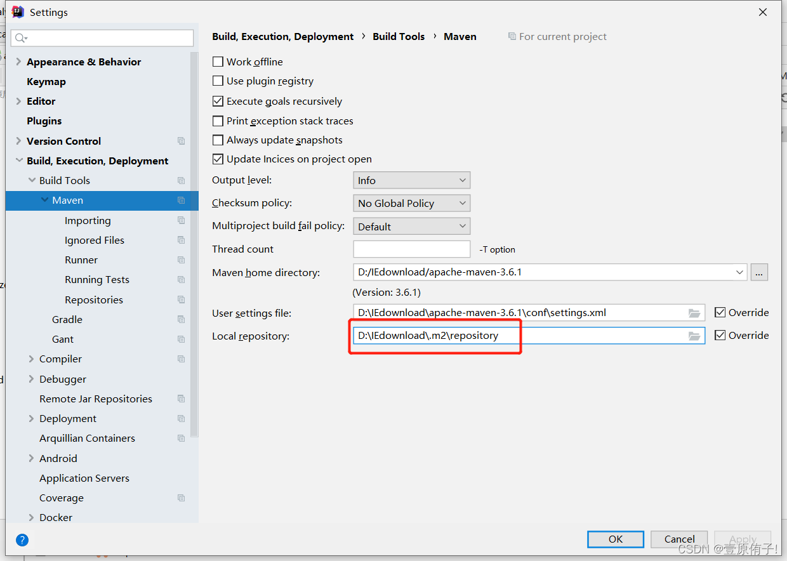Click project-level icon beside Deployment

[182, 418]
